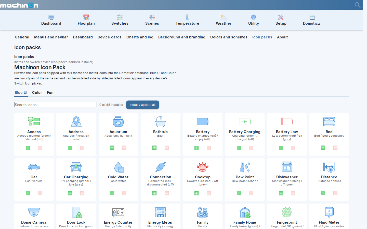This screenshot has width=367, height=229.
Task: Click the Aquarium fish bowl icon
Action: pyautogui.click(x=118, y=122)
